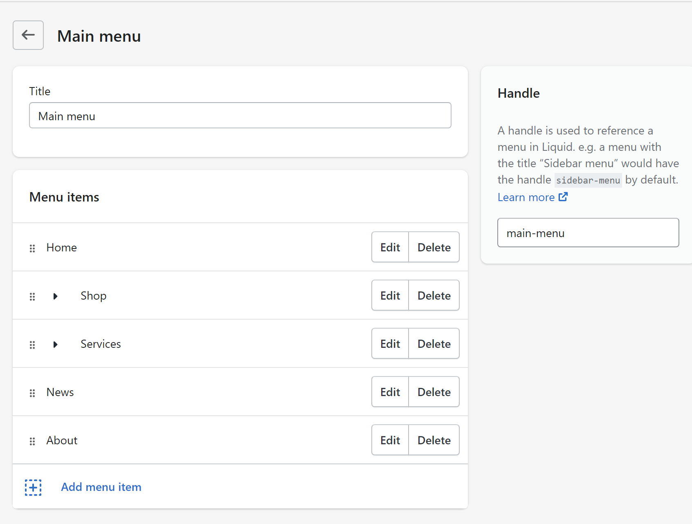692x524 pixels.
Task: Click the dashed plus add-item icon
Action: (33, 487)
